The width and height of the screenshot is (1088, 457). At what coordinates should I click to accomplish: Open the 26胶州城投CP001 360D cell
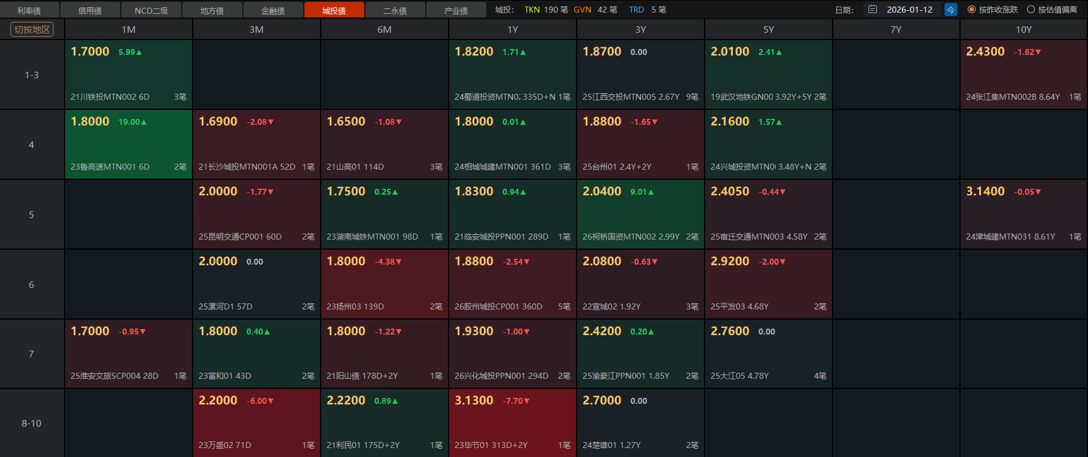coord(513,284)
